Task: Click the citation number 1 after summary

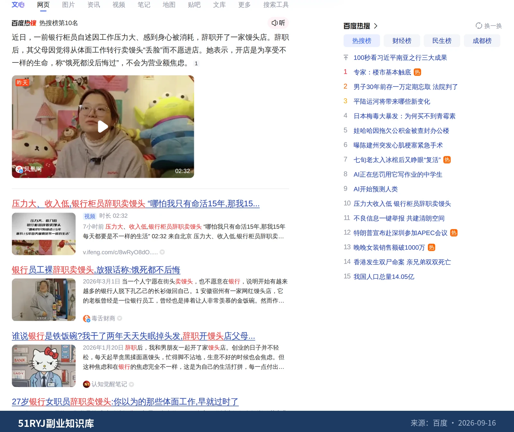Action: (x=196, y=63)
